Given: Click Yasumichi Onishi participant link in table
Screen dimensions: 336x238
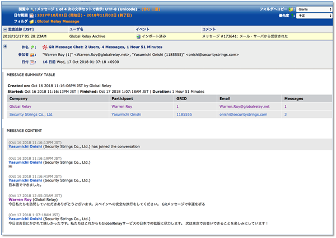Looking at the screenshot, I should (x=127, y=115).
